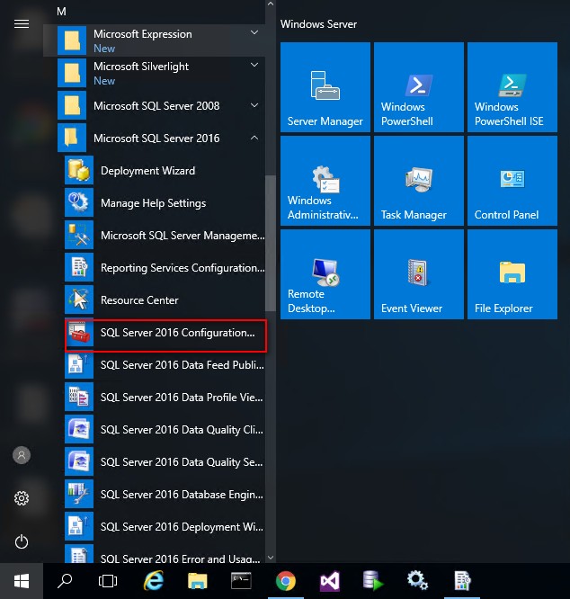Viewport: 570px width, 599px height.
Task: Open the File Explorer tile
Action: (512, 274)
